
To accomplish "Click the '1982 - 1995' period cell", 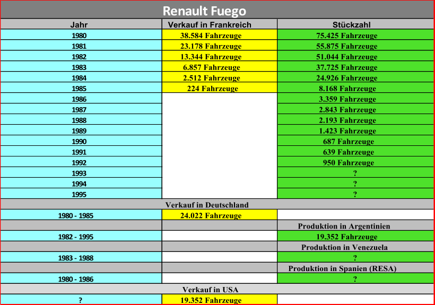I will [x=81, y=236].
